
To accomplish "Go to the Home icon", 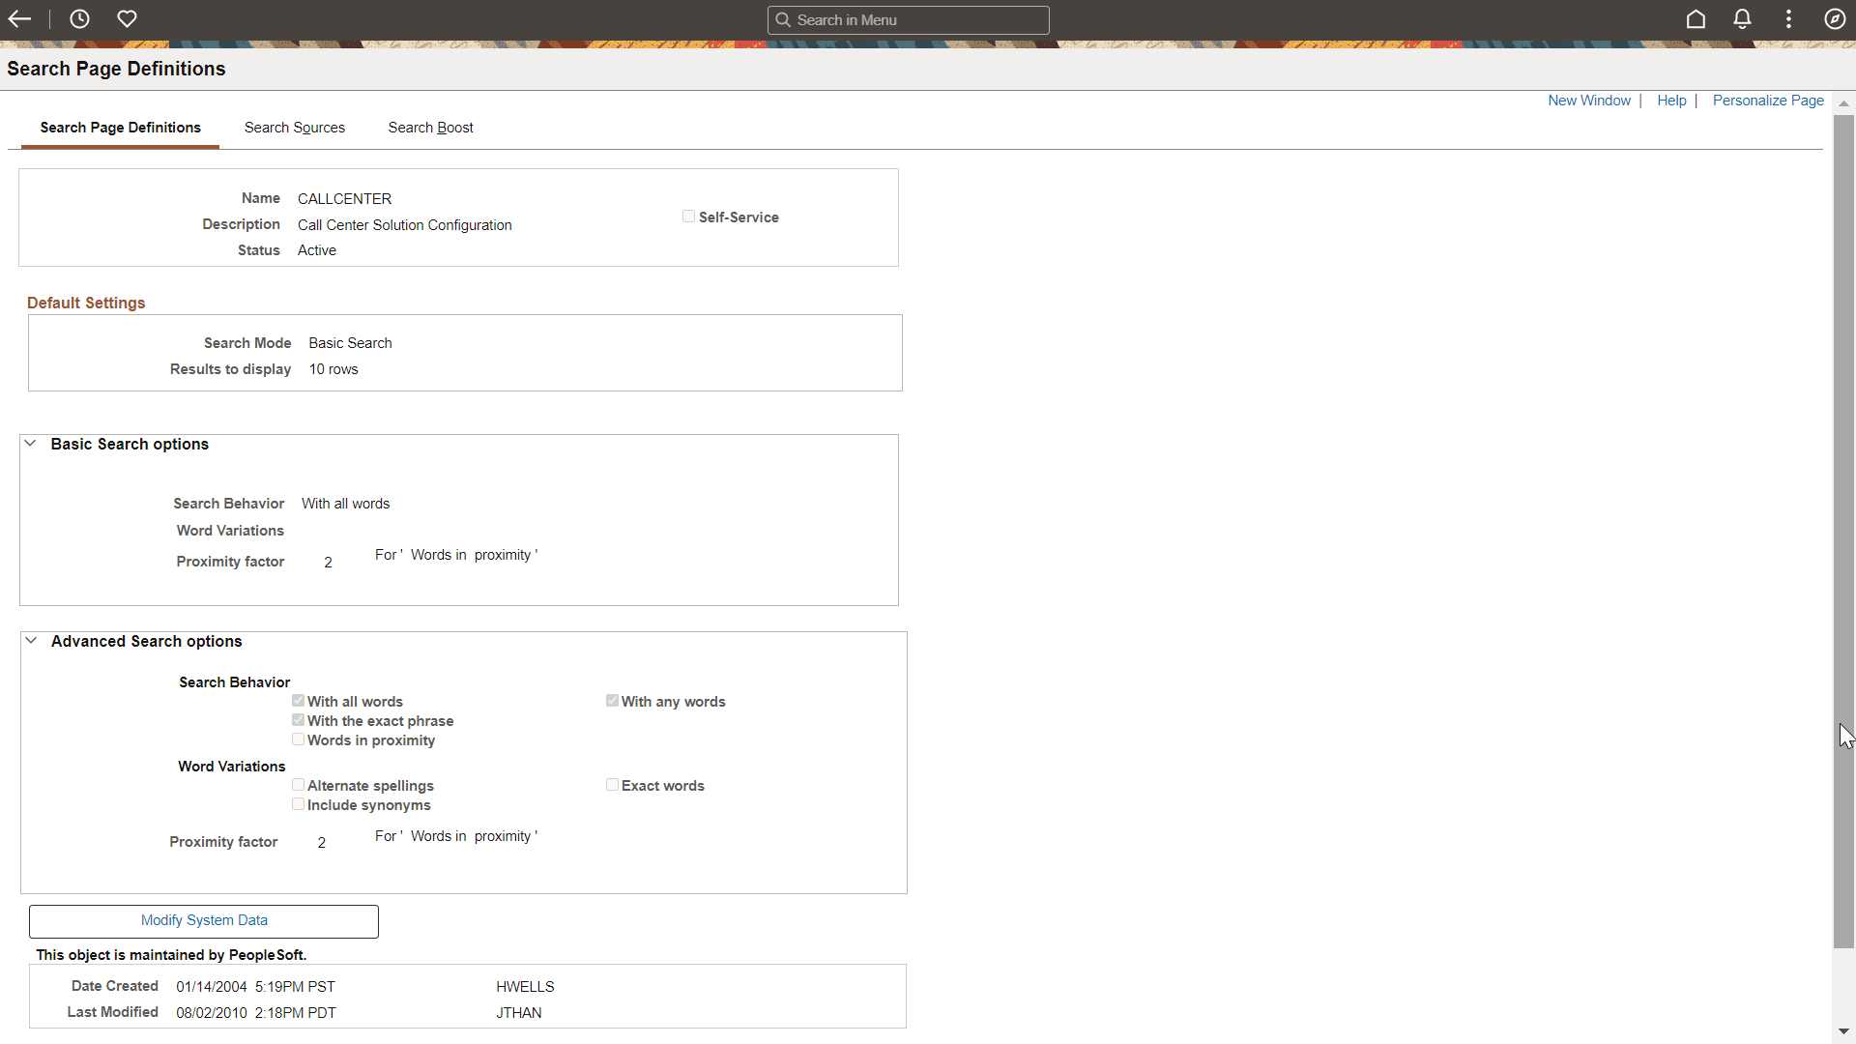I will pos(1696,18).
